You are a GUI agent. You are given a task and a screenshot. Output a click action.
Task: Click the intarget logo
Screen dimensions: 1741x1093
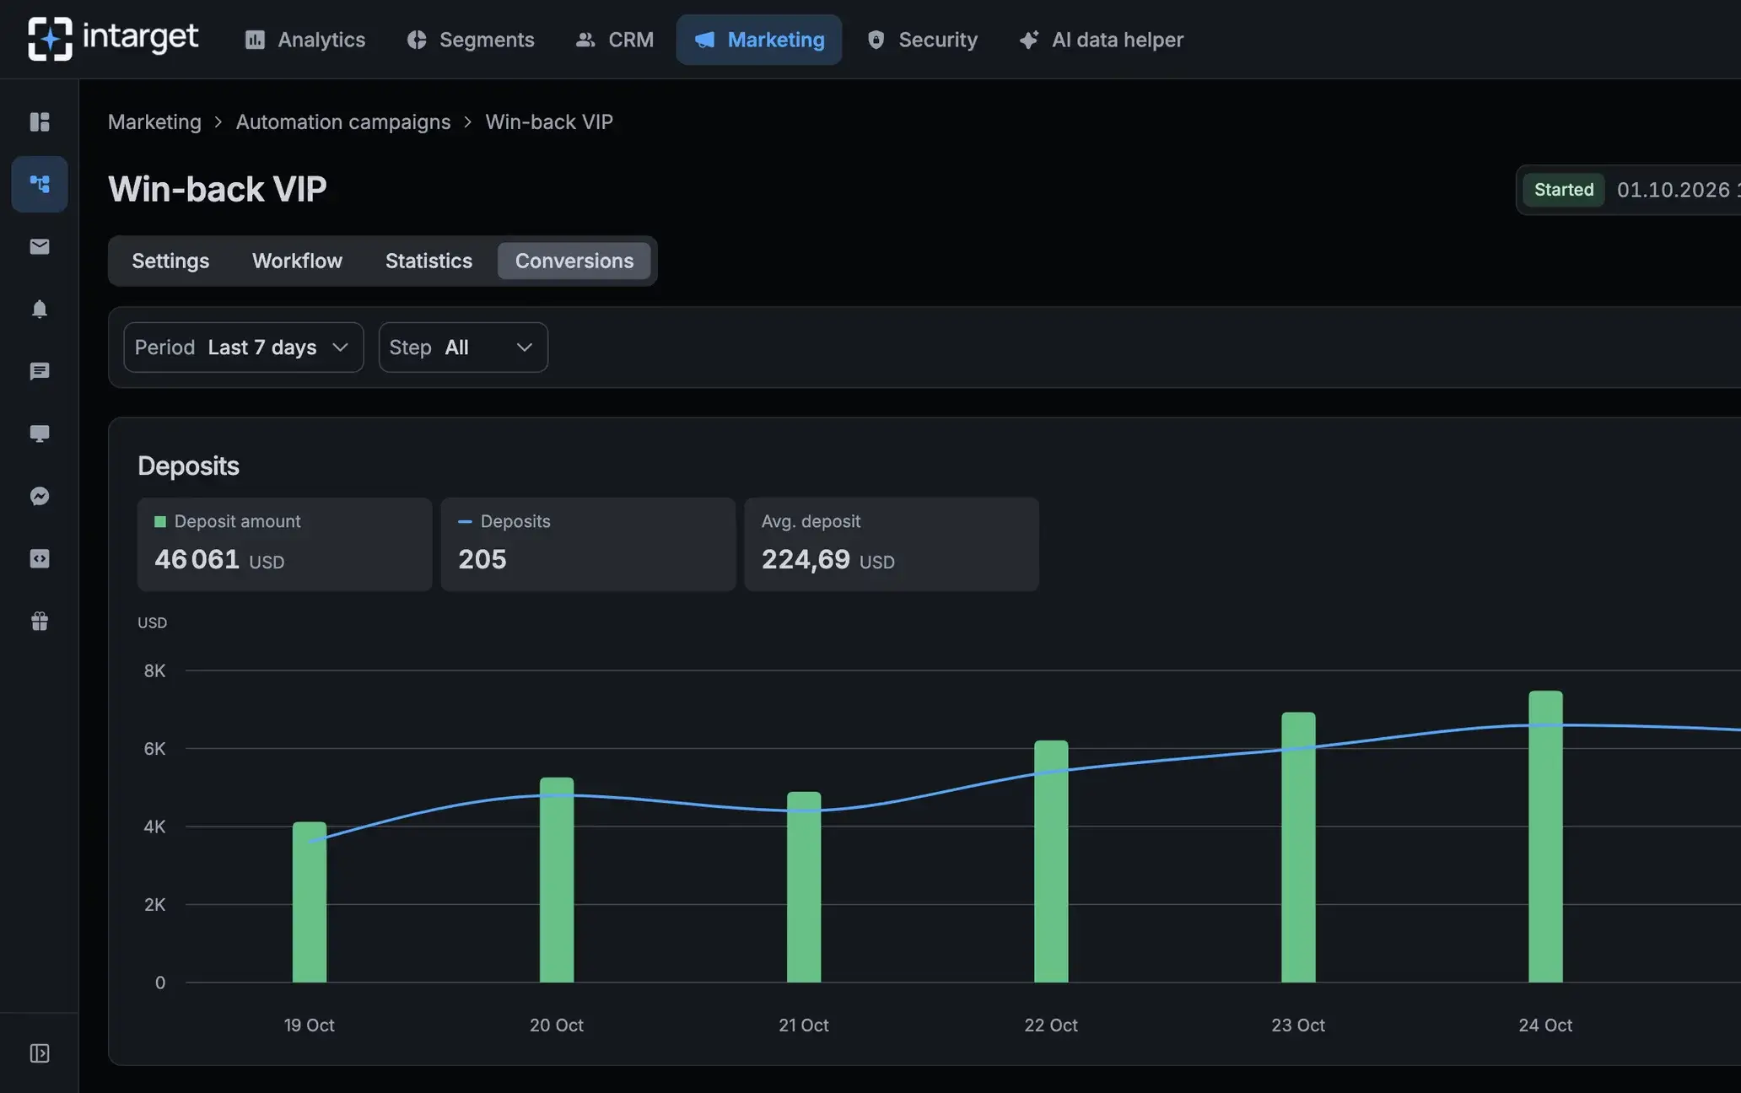tap(113, 39)
